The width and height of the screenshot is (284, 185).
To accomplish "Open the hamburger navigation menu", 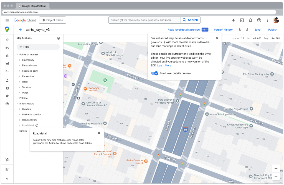I will click(7, 20).
